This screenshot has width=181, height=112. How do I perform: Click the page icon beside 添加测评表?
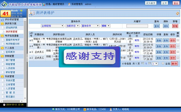(x=3, y=28)
